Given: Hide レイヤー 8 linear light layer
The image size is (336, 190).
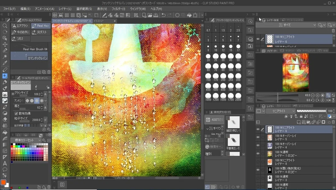Looking at the screenshot, I should point(258,162).
